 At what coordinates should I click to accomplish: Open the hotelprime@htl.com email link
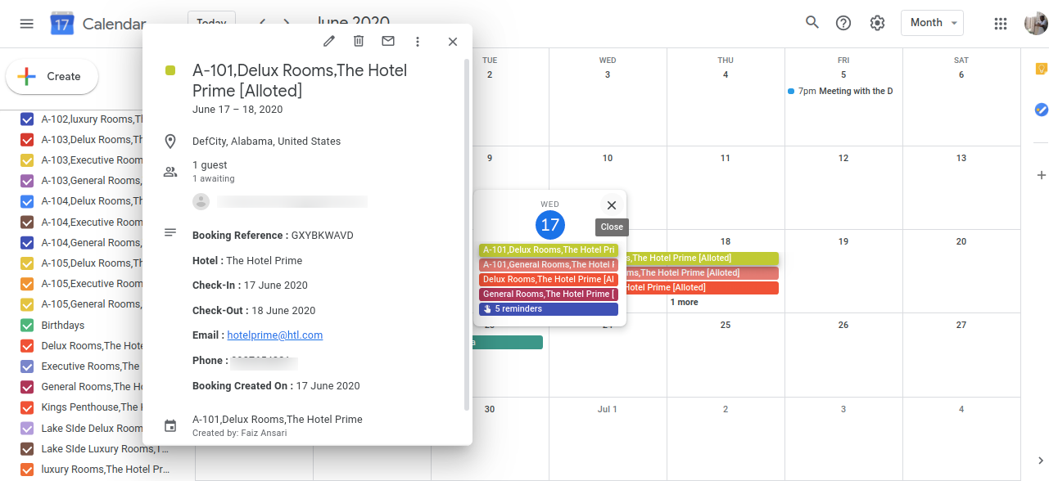click(275, 335)
